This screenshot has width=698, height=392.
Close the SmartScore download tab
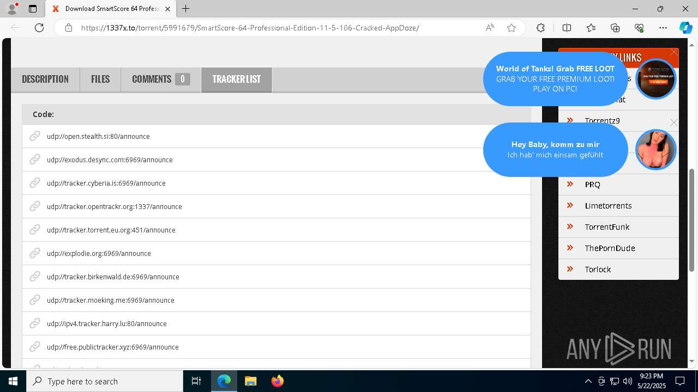tap(168, 9)
